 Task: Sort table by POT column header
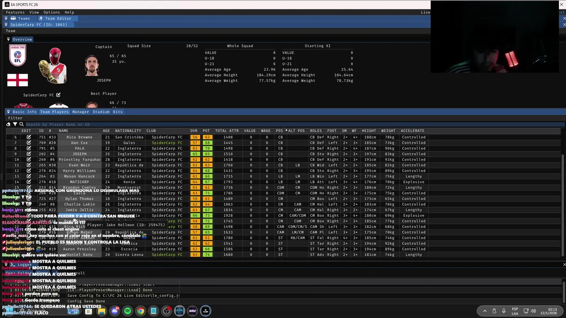click(206, 131)
